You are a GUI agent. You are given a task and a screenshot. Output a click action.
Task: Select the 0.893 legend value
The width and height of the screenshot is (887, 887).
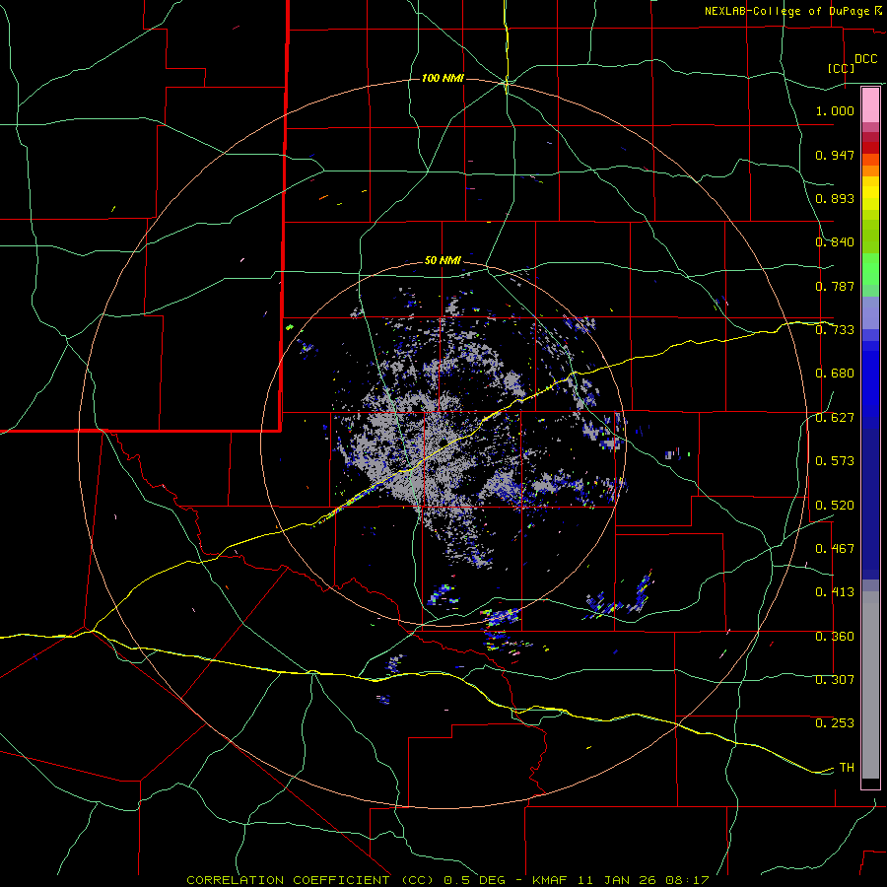coord(835,198)
